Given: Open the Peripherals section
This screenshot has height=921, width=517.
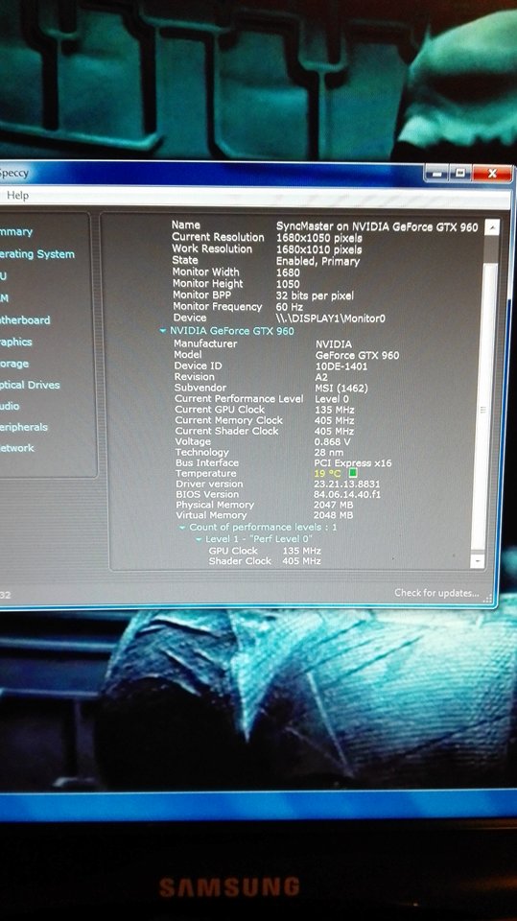Looking at the screenshot, I should tap(23, 427).
